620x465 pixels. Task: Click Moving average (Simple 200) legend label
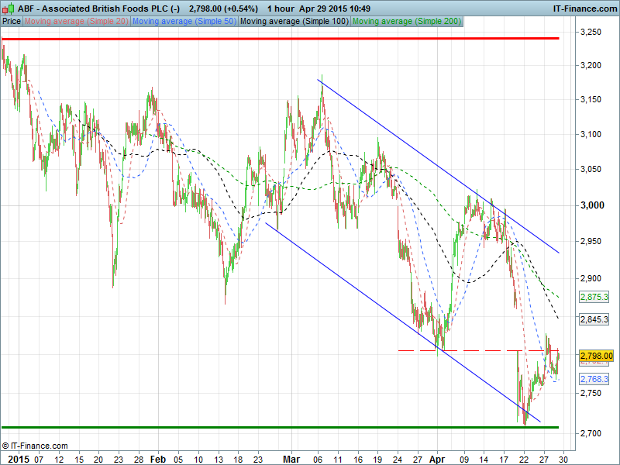[406, 22]
